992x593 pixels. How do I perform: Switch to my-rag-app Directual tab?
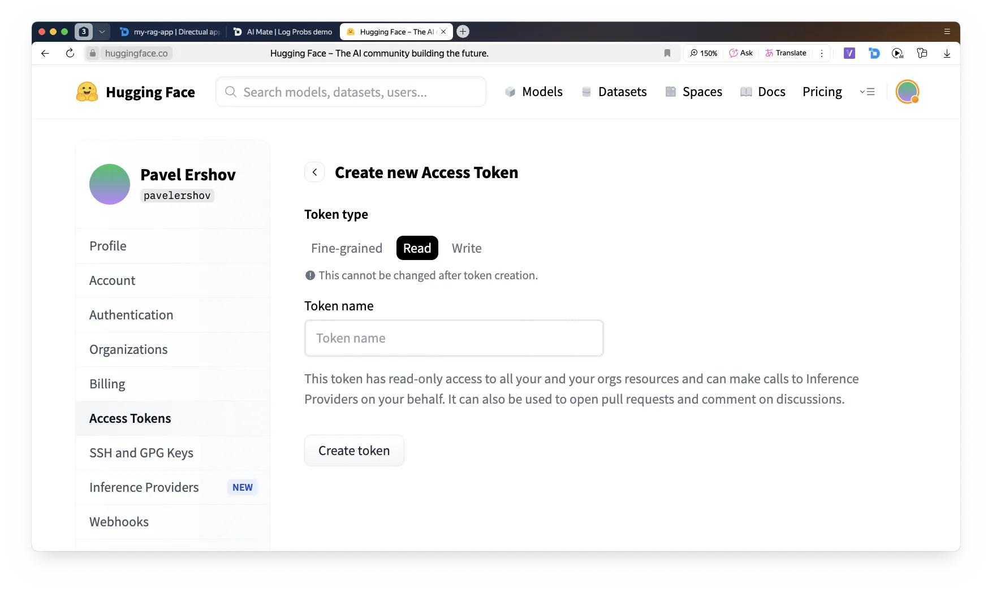click(x=171, y=32)
